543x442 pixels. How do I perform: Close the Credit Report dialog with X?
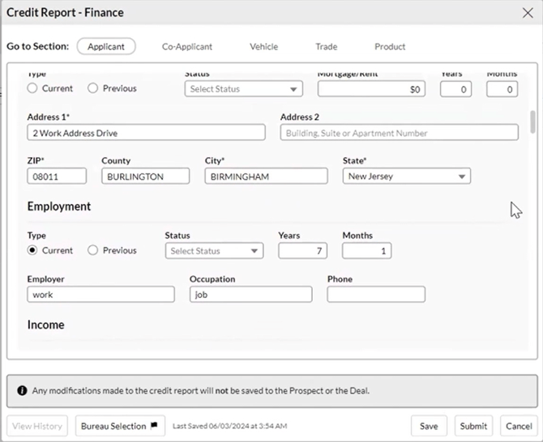527,12
